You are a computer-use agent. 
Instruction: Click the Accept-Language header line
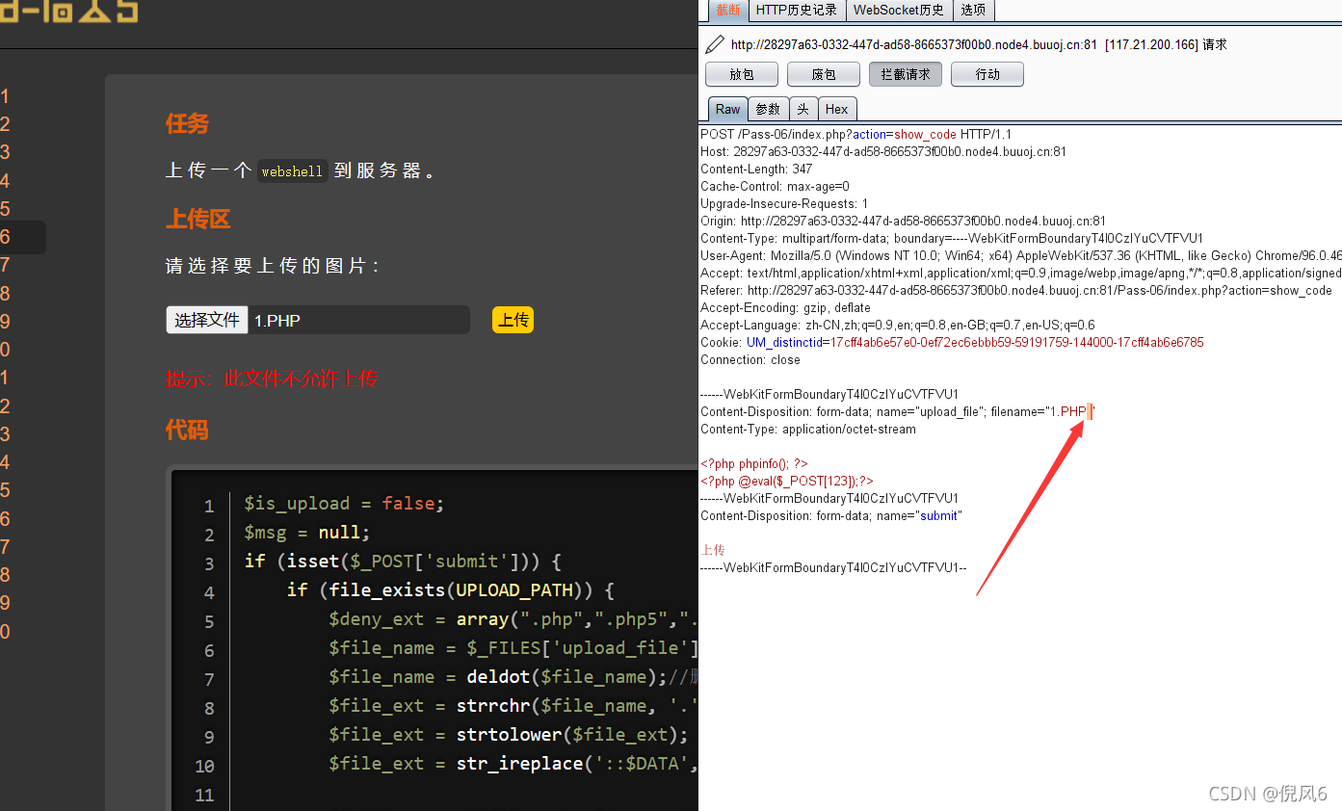click(x=898, y=326)
